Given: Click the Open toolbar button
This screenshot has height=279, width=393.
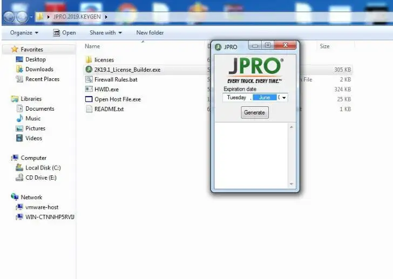Looking at the screenshot, I should (x=64, y=32).
